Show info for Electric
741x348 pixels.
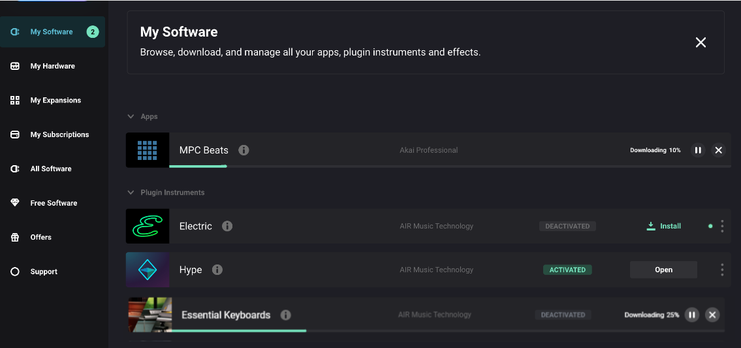227,226
